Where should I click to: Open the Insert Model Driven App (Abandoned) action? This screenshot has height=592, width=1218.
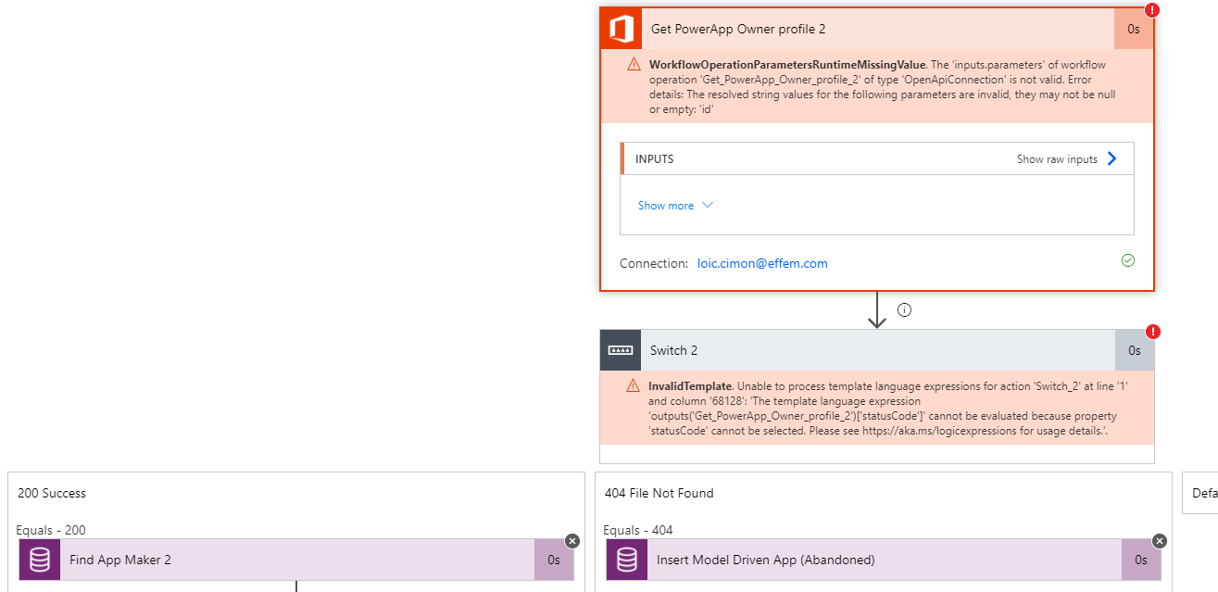tap(884, 560)
